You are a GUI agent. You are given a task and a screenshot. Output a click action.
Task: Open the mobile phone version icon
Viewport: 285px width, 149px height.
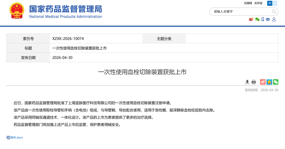[x=263, y=19]
